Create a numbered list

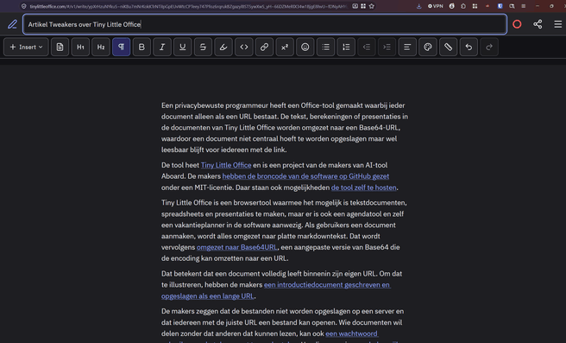click(x=346, y=47)
